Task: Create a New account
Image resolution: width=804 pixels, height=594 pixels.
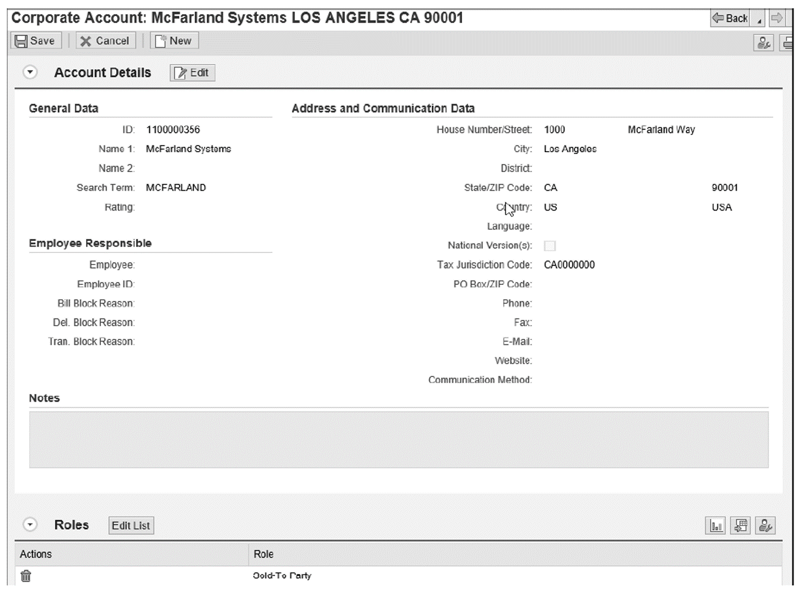Action: pos(174,40)
